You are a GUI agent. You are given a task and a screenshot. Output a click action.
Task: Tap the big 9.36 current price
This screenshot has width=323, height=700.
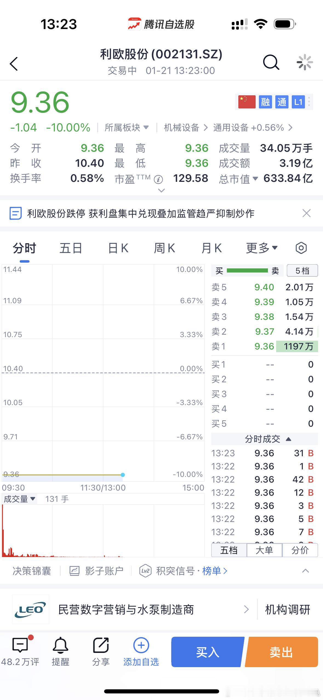pyautogui.click(x=40, y=102)
